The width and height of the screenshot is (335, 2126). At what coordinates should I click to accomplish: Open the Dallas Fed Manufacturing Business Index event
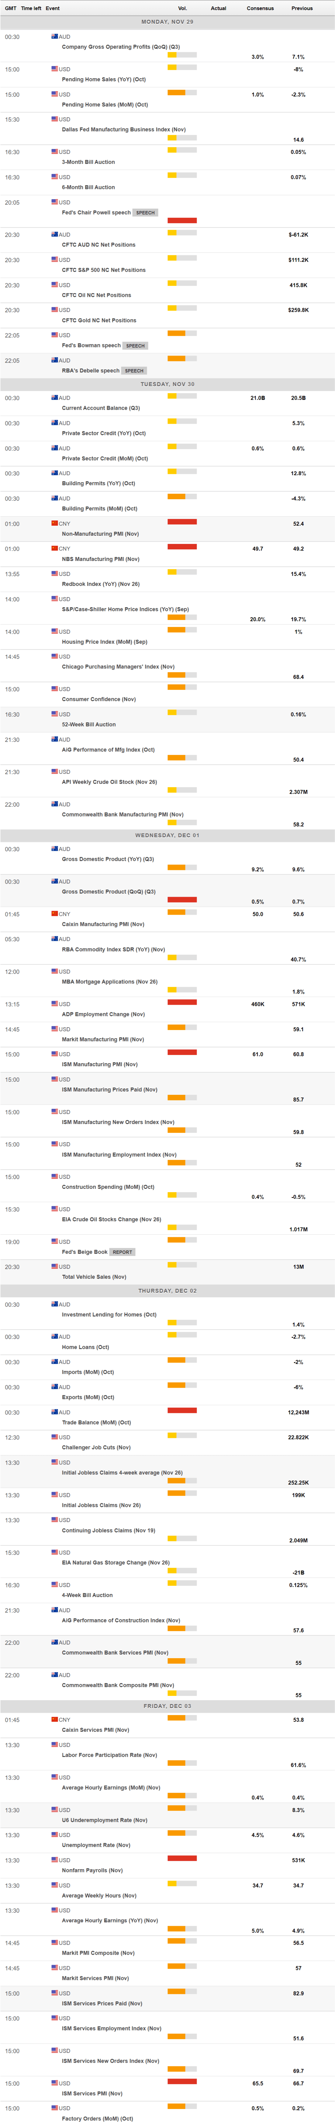click(123, 130)
